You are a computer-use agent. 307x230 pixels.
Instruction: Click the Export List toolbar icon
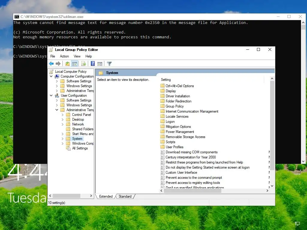point(84,63)
